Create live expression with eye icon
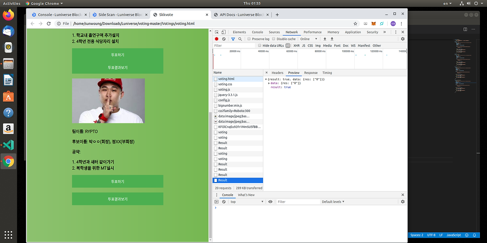Screen dimensions: 487x243 [x=270, y=202]
